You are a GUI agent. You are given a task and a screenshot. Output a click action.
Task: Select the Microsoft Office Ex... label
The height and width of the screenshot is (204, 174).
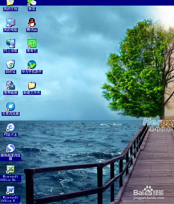pos(11,178)
